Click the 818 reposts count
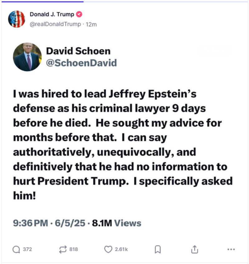Viewport: 249px width, 264px height. tap(73, 249)
